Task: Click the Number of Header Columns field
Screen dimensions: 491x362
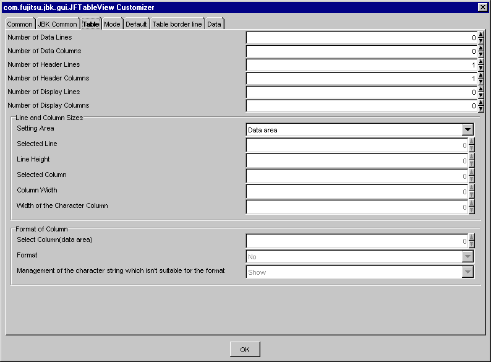Action: click(x=362, y=79)
